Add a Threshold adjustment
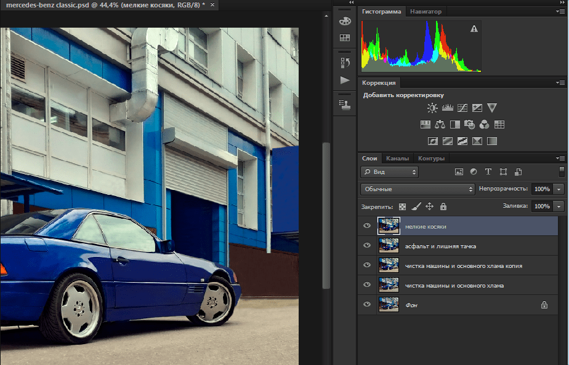This screenshot has height=365, width=569. tap(462, 141)
